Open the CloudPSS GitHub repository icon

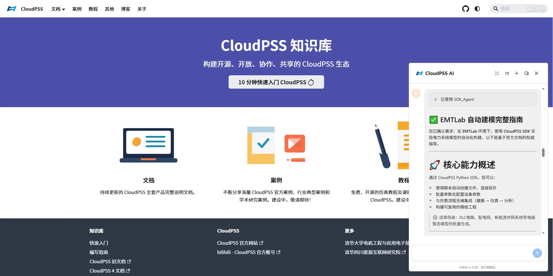point(466,9)
